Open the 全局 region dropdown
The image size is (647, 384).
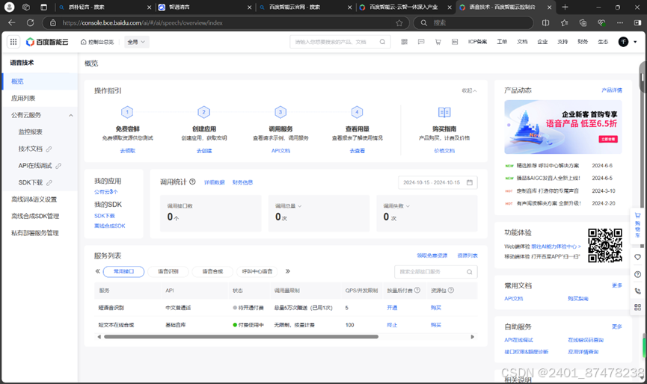(x=137, y=42)
